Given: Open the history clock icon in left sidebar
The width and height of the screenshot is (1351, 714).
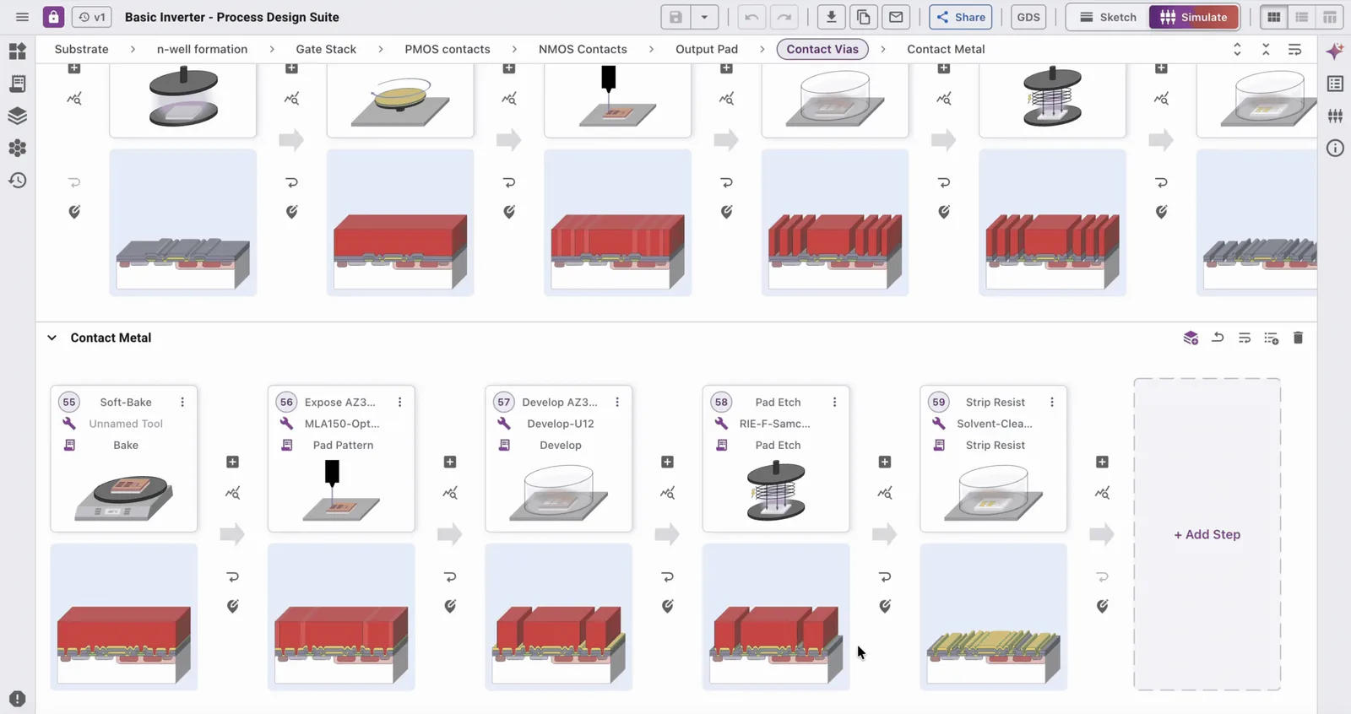Looking at the screenshot, I should [17, 180].
